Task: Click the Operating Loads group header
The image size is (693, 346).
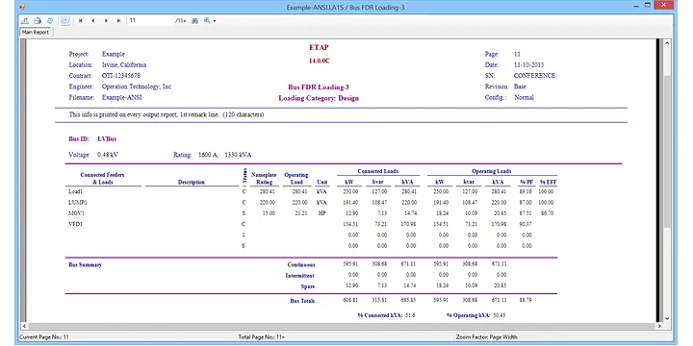Action: (x=491, y=171)
